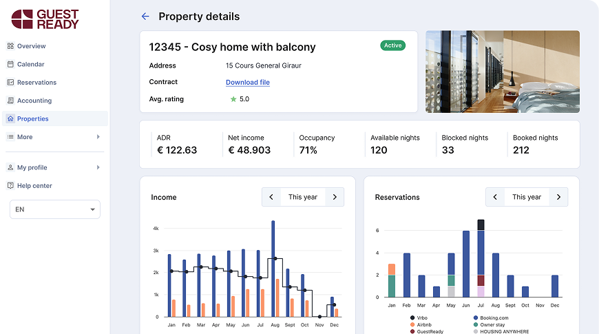This screenshot has height=334, width=599.
Task: Toggle Booking.com series in legend
Action: (491, 317)
